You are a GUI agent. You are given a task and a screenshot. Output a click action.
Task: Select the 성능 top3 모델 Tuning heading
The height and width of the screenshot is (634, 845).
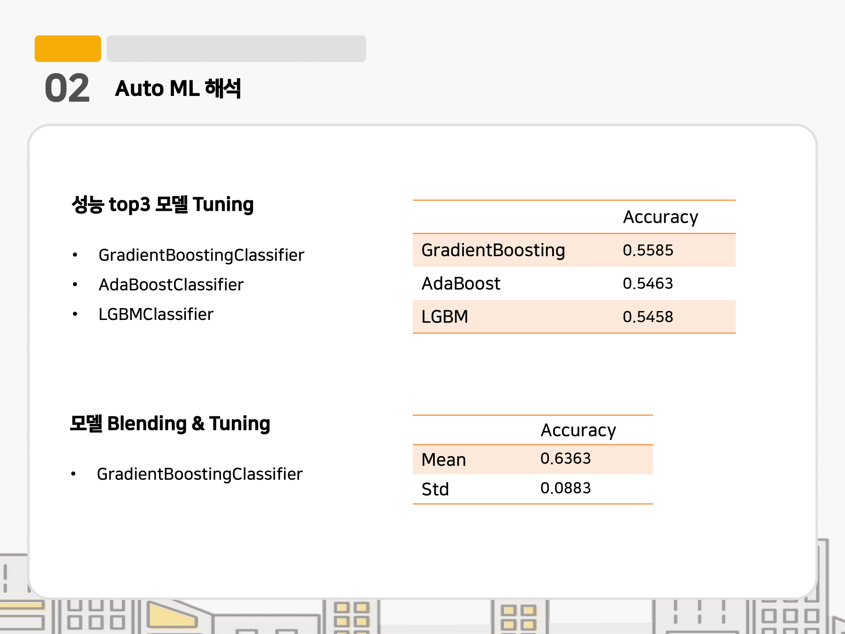[x=163, y=204]
